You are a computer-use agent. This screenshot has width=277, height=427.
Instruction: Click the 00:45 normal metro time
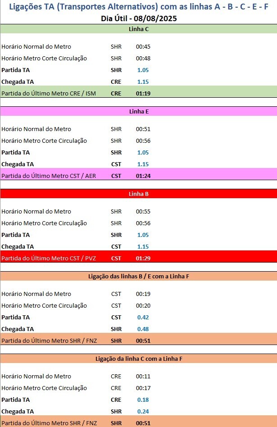(143, 47)
